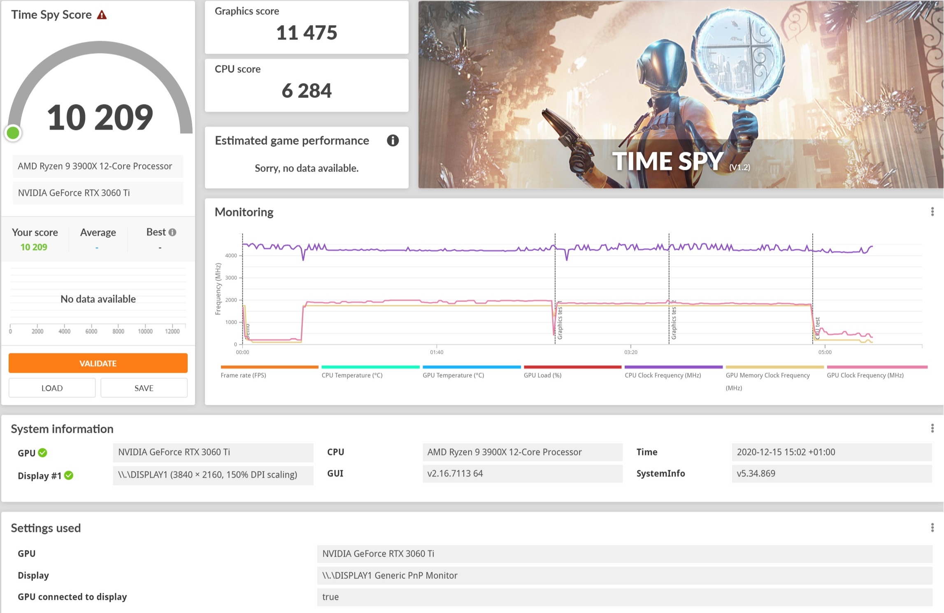The image size is (944, 613).
Task: Toggle GPU Temperature legend item
Action: [472, 372]
